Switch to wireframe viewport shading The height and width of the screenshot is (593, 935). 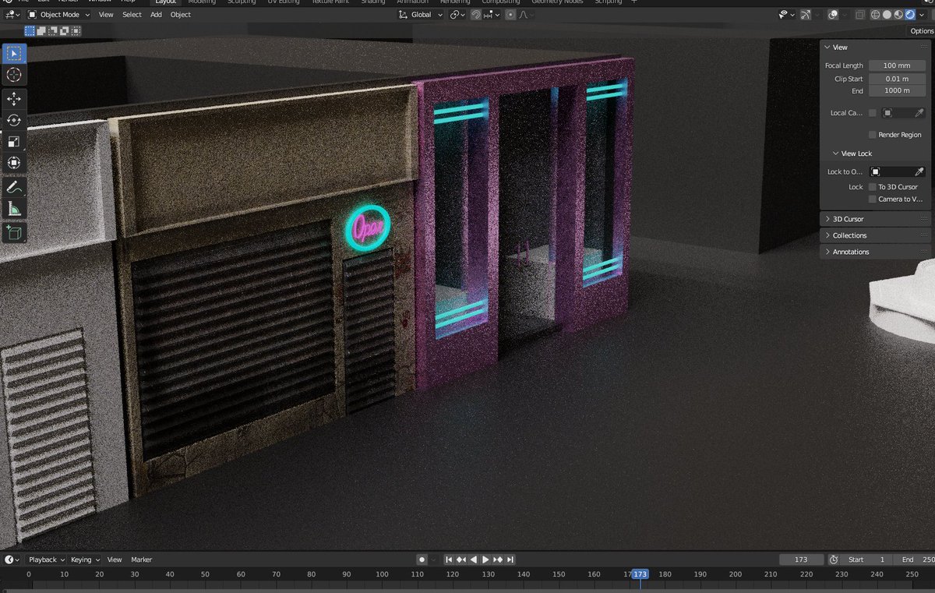tap(876, 14)
